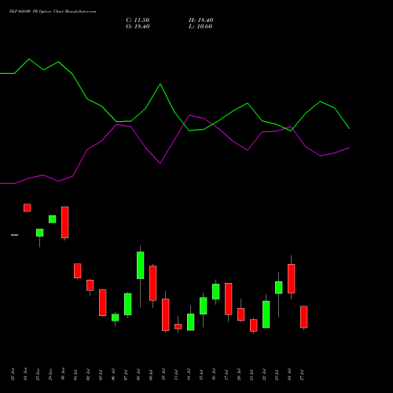Click the last red candle for 27 Jul
Screen dimensions: 393x393
point(304,317)
